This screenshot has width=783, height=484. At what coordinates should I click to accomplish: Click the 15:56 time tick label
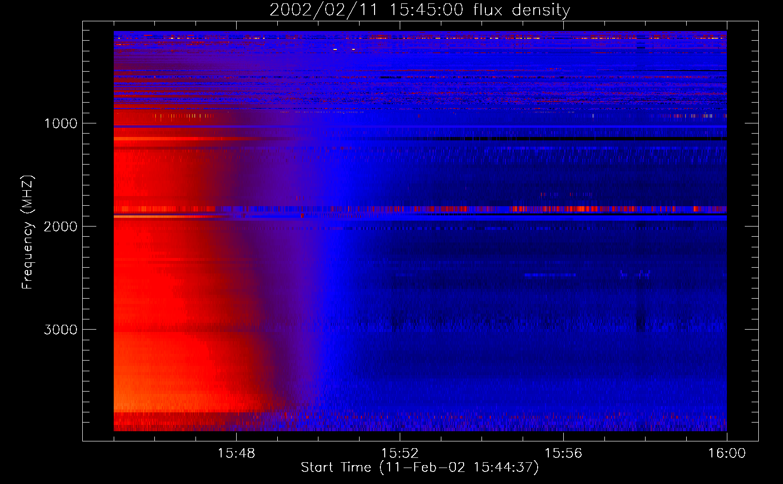tap(563, 454)
